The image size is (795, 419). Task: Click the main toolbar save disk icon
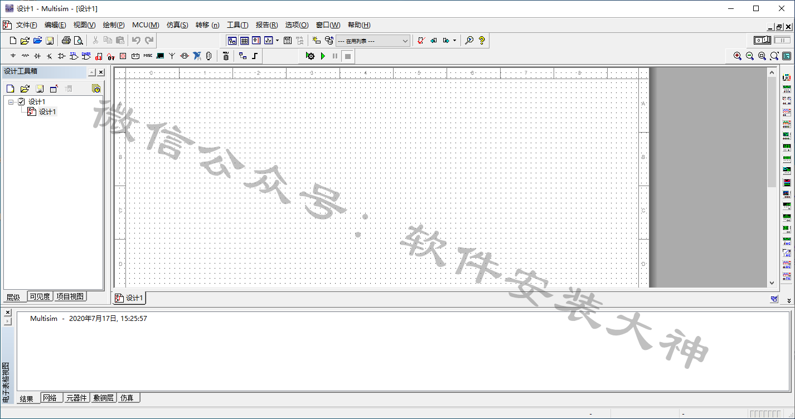pyautogui.click(x=50, y=40)
